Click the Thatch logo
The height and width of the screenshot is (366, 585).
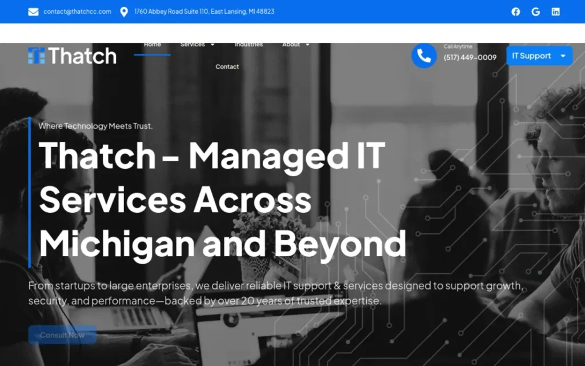click(x=73, y=55)
